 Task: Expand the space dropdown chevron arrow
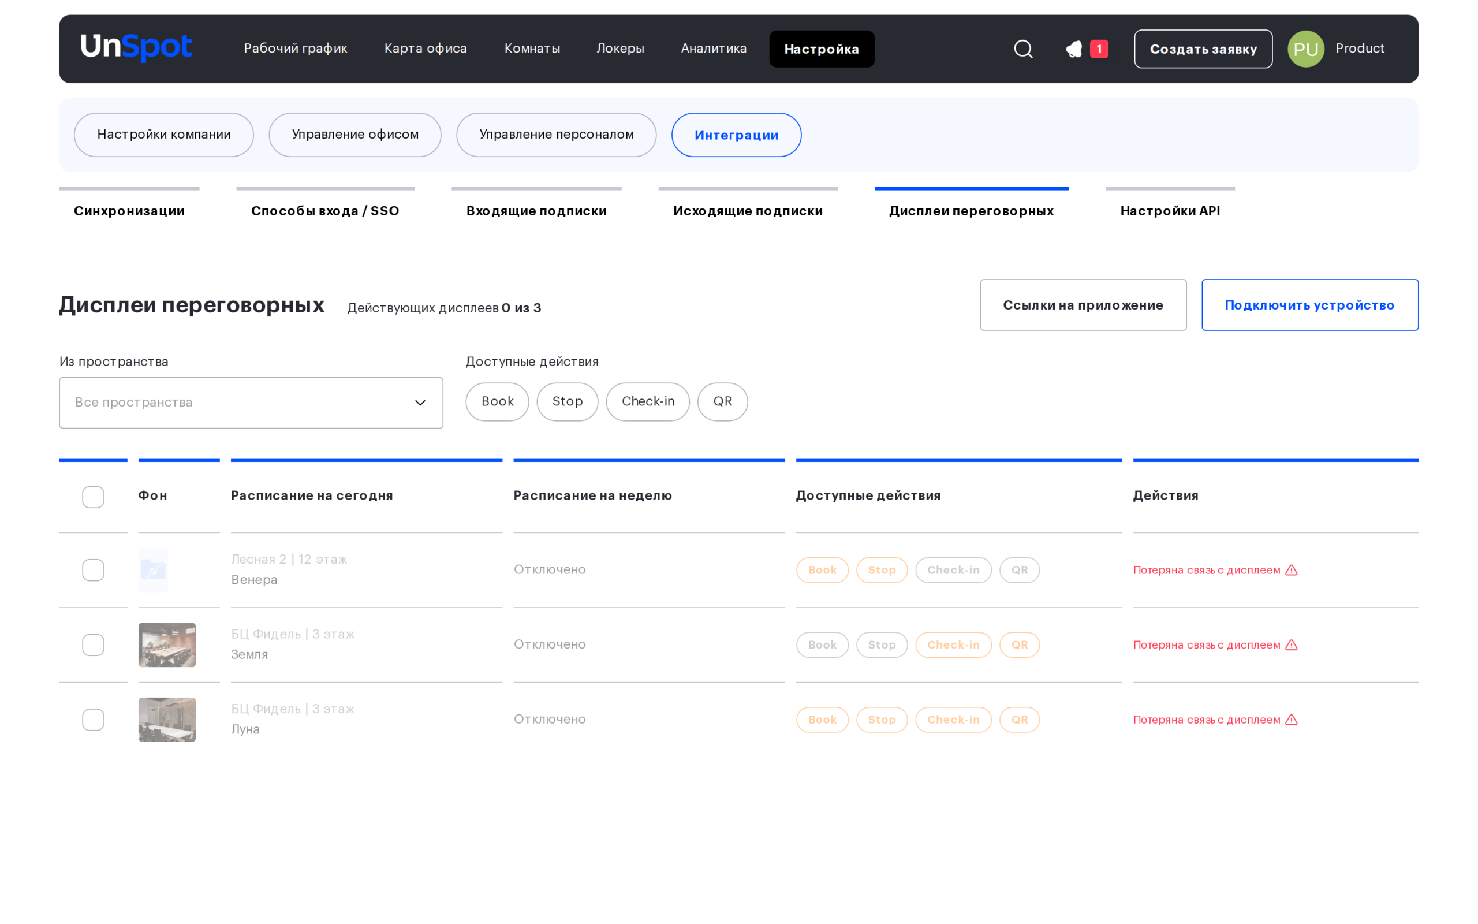(x=420, y=403)
